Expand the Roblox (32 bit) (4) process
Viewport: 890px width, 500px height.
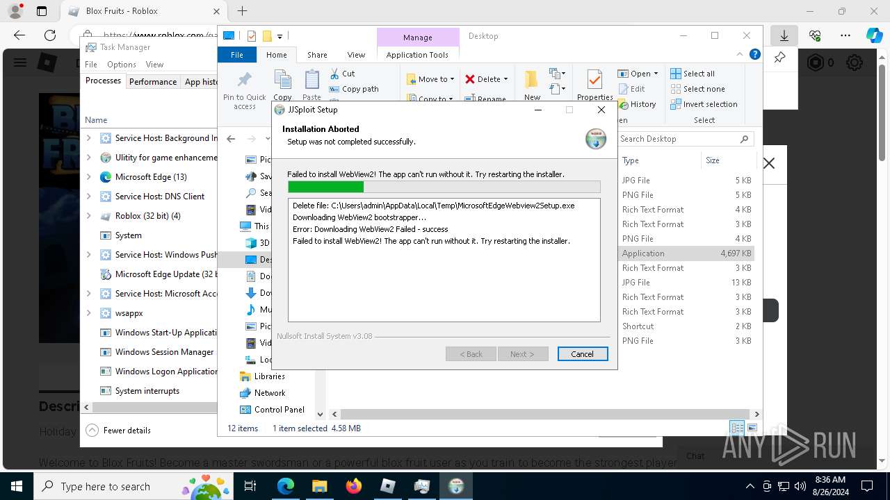(88, 216)
